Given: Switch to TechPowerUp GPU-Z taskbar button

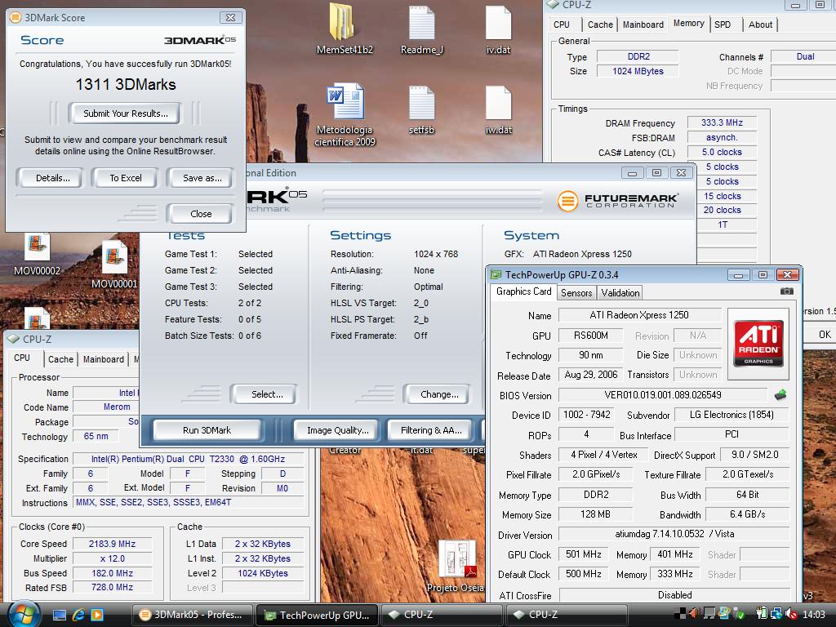Looking at the screenshot, I should click(x=318, y=615).
